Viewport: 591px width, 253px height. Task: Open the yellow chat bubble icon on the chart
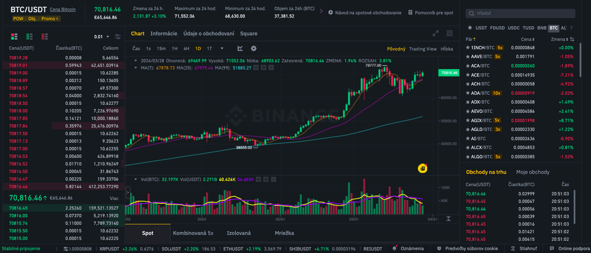point(422,168)
